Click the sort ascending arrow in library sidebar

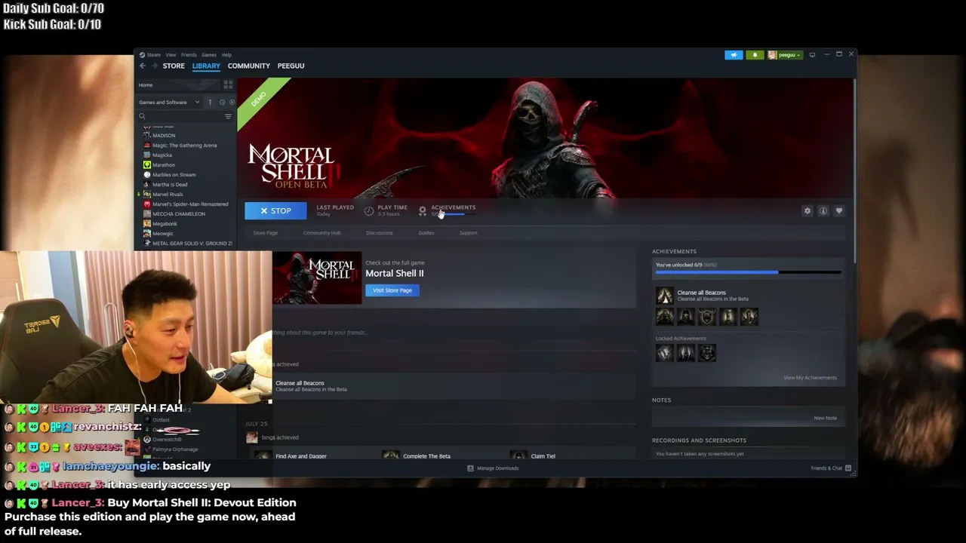(210, 103)
